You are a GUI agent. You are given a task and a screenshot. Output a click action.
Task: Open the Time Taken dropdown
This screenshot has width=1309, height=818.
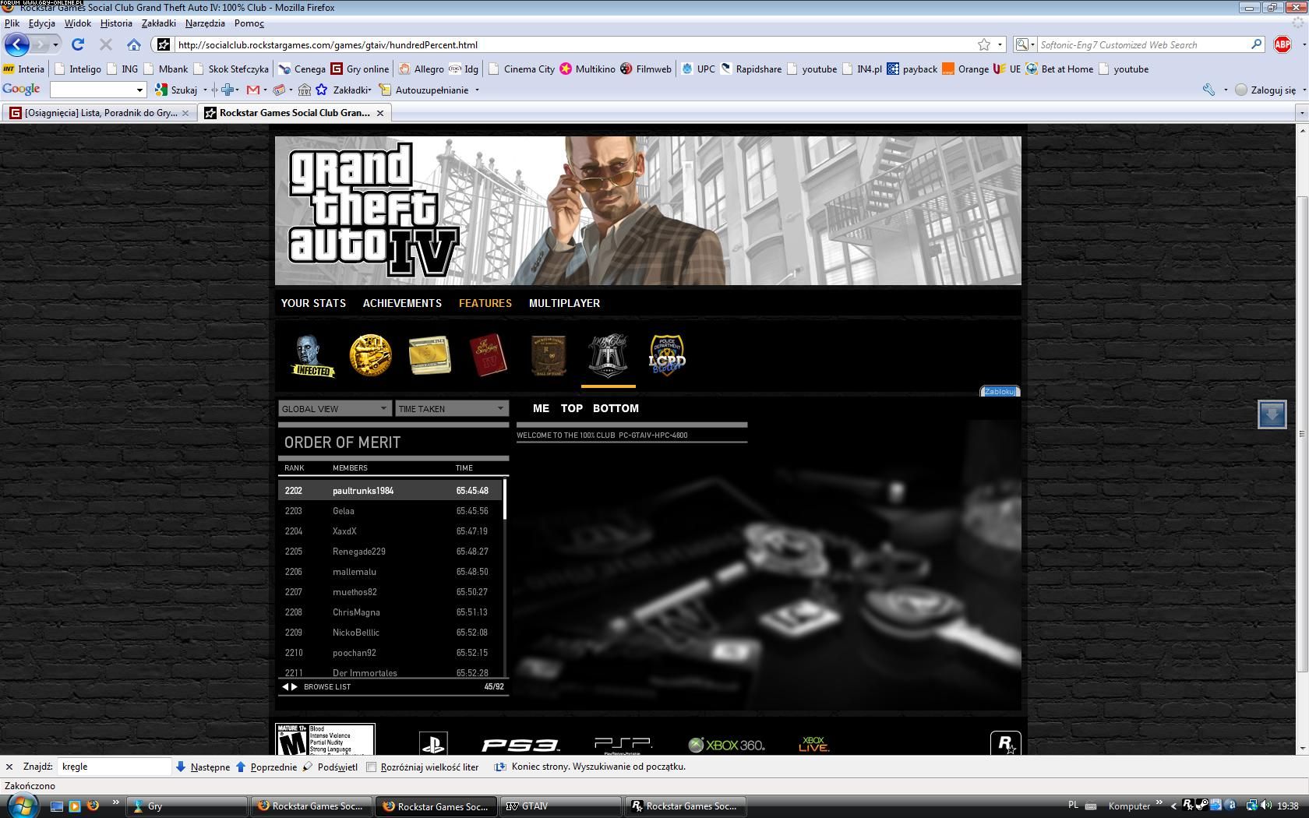point(452,408)
